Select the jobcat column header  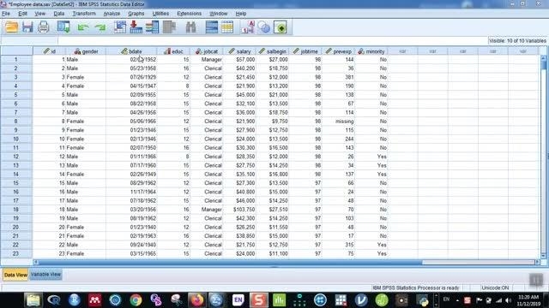[x=207, y=51]
